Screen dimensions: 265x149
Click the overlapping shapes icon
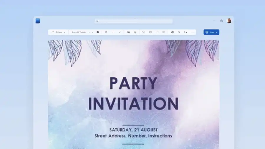tap(143, 32)
